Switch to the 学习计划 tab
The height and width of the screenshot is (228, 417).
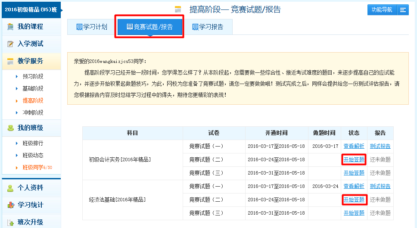point(91,27)
